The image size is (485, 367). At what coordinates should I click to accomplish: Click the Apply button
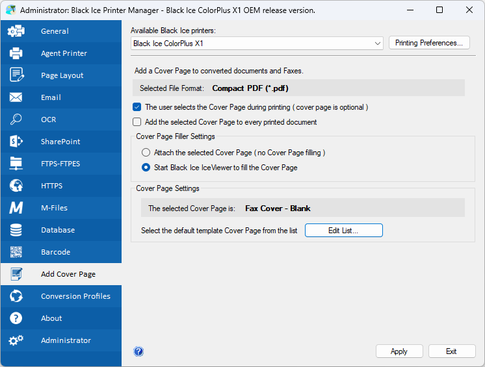tap(399, 351)
